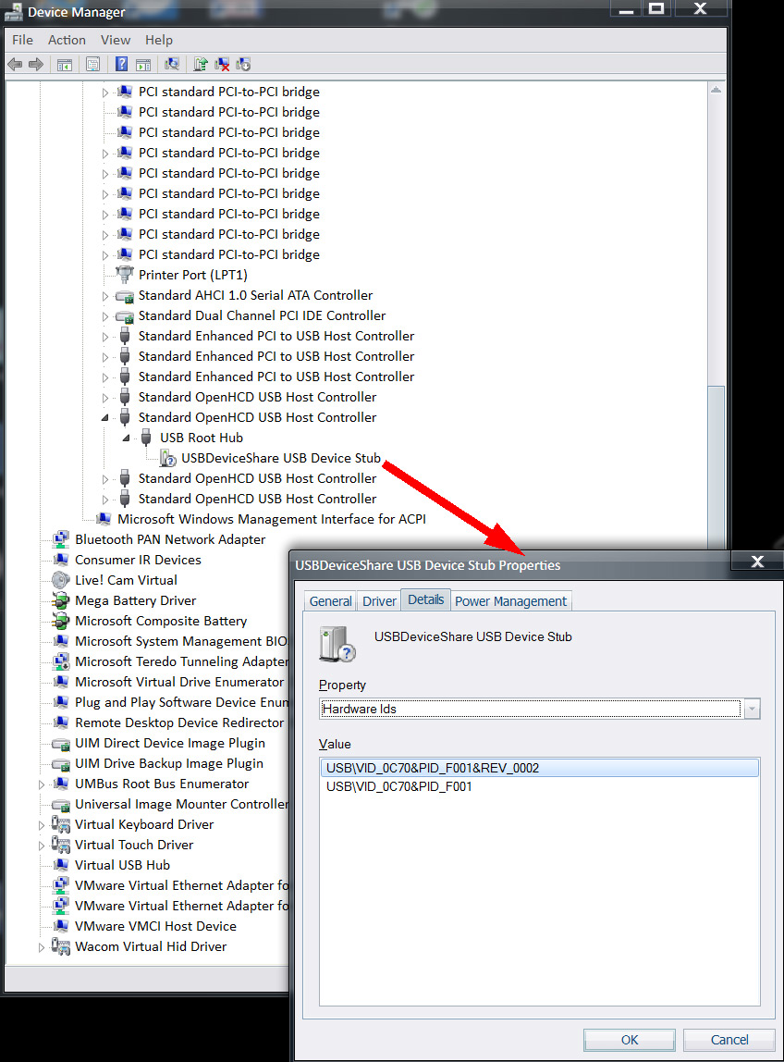The width and height of the screenshot is (784, 1062).
Task: Expand the UMBus Root Bus Enumerator node
Action: tap(42, 784)
